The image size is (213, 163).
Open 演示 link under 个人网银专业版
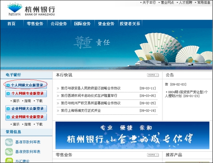click(x=16, y=101)
